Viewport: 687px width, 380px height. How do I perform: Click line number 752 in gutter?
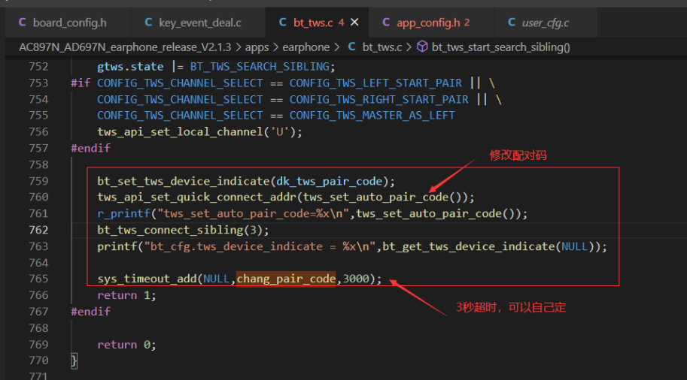point(38,67)
